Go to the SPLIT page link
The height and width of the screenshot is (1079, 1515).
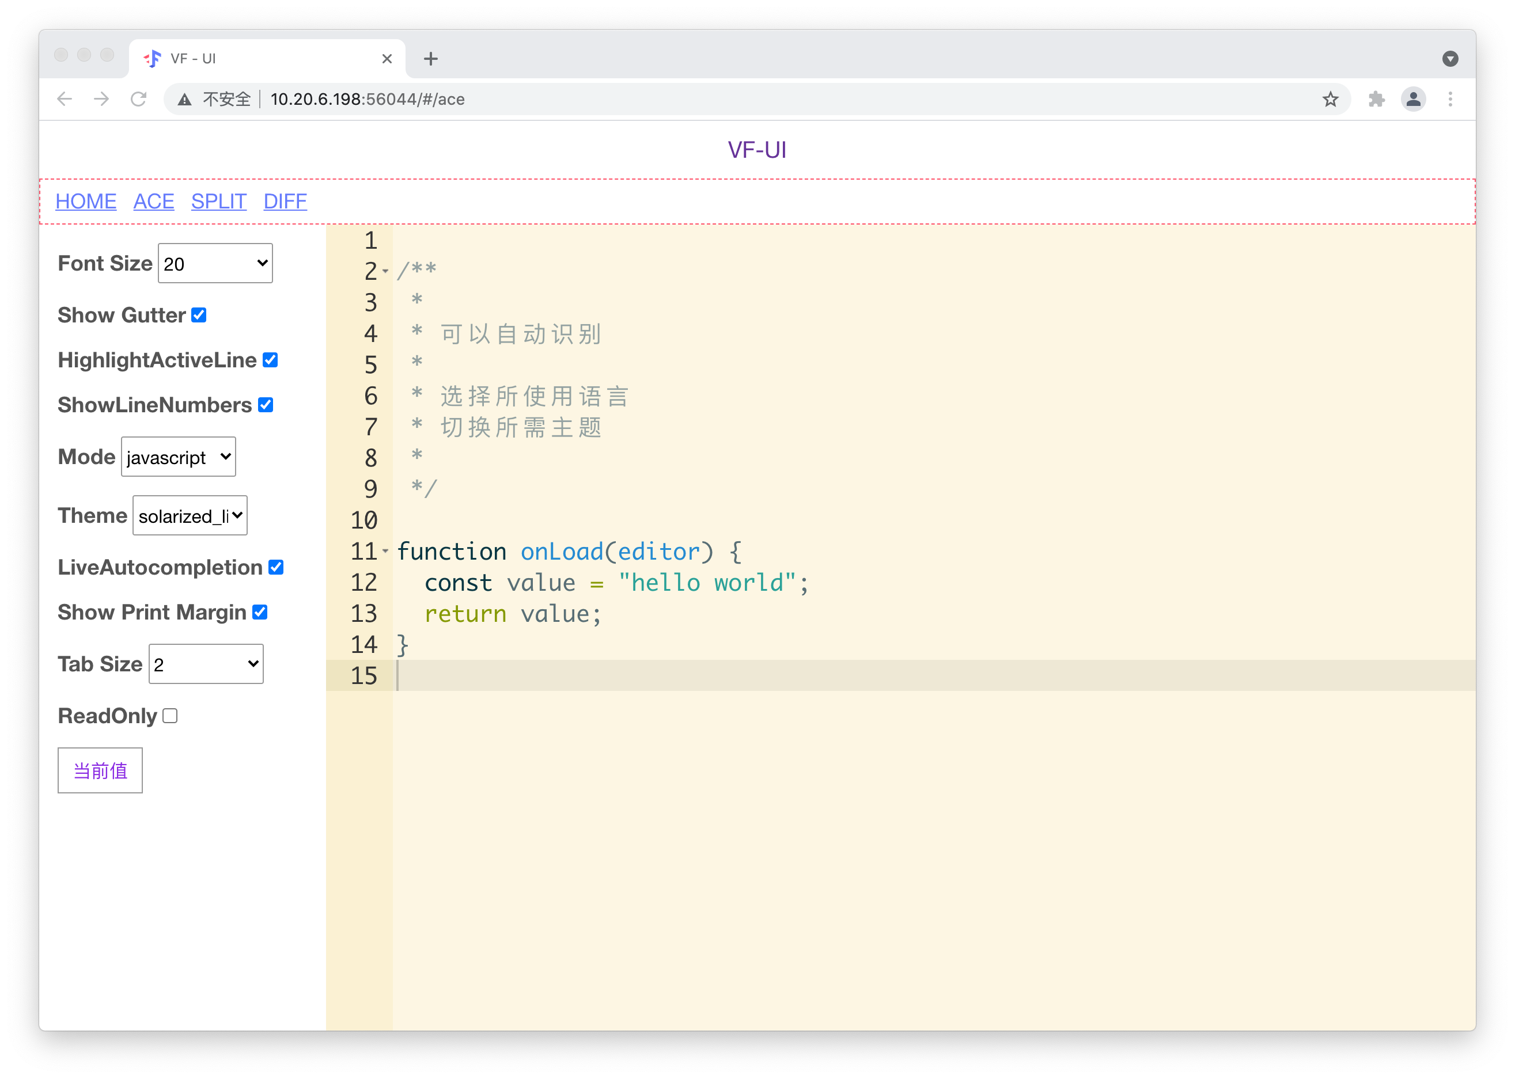click(219, 200)
